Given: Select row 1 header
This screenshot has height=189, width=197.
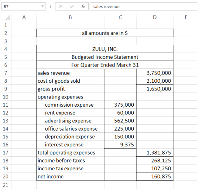Looking at the screenshot, I should [6, 25].
